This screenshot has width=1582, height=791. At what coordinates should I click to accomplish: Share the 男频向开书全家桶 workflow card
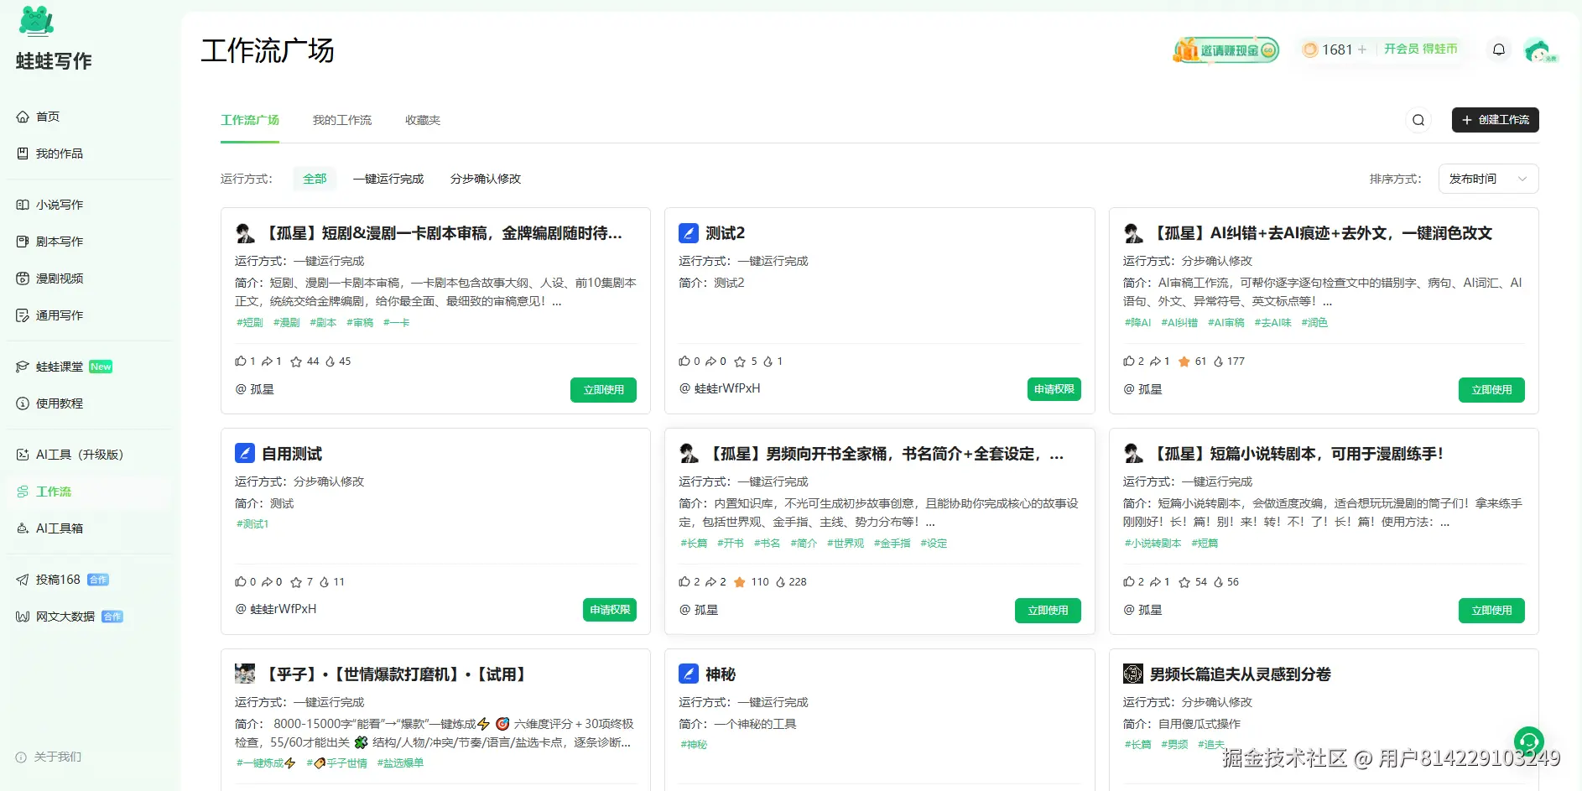[710, 581]
